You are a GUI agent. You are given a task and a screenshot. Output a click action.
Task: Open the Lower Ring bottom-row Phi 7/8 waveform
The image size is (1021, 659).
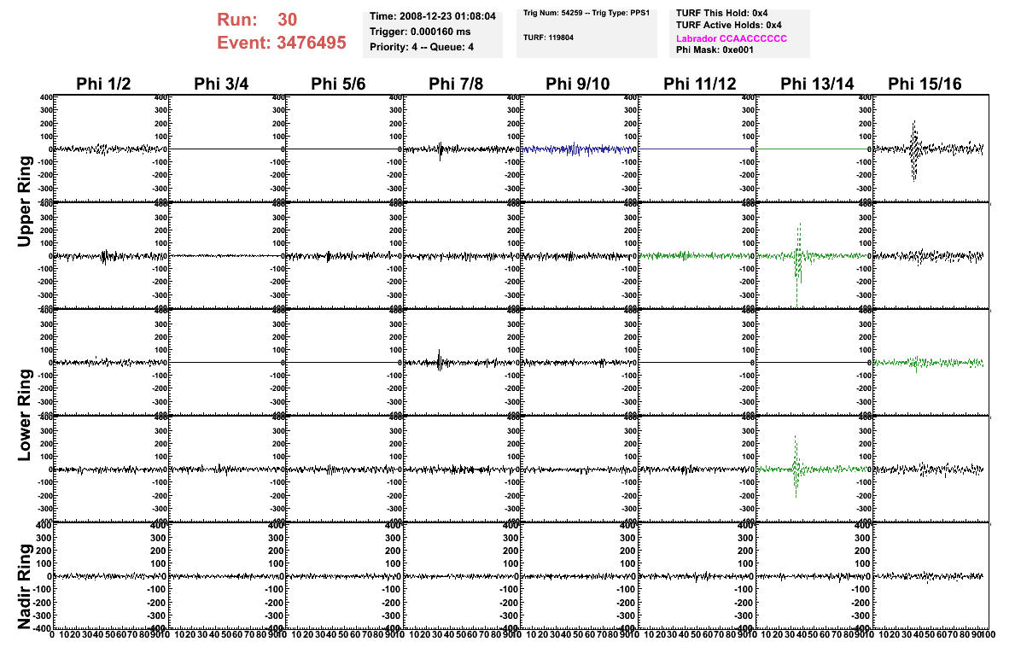point(463,469)
